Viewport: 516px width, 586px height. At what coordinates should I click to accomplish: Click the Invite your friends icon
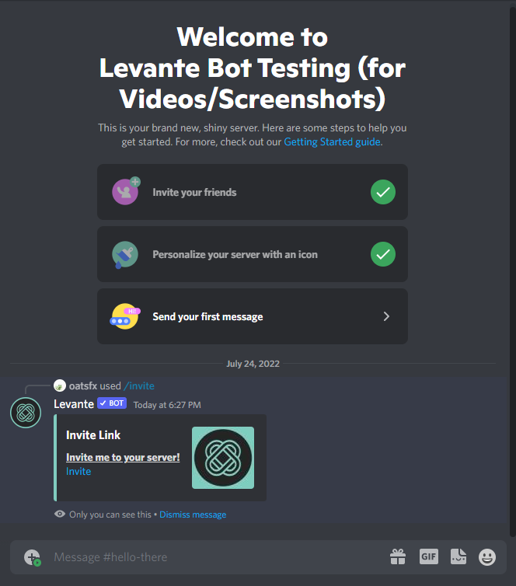tap(126, 191)
